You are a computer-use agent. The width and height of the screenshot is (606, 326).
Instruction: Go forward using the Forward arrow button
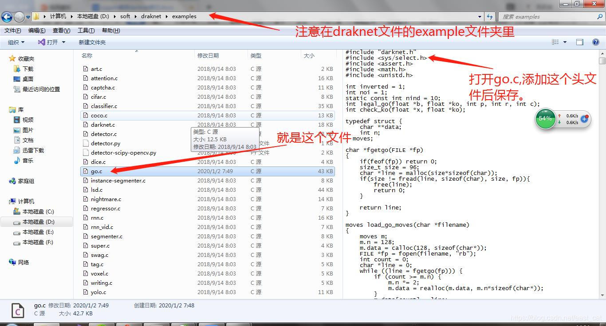tap(19, 17)
